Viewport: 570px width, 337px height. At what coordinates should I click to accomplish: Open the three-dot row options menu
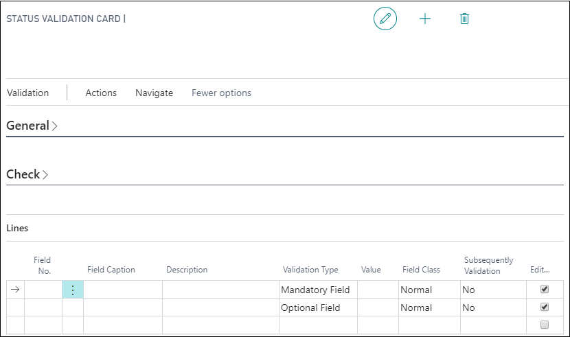(x=73, y=290)
